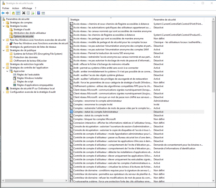216x188 pixels.
Task: Click the Up one level folder icon
Action: pos(13,13)
